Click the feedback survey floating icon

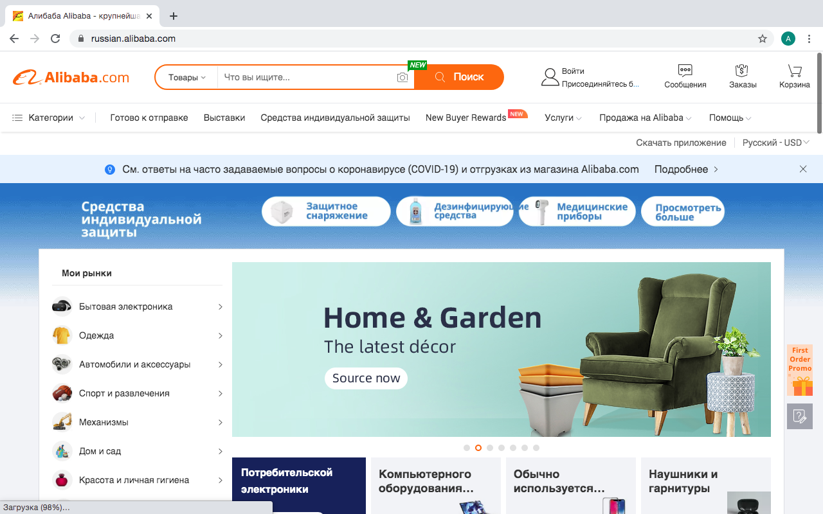[800, 416]
